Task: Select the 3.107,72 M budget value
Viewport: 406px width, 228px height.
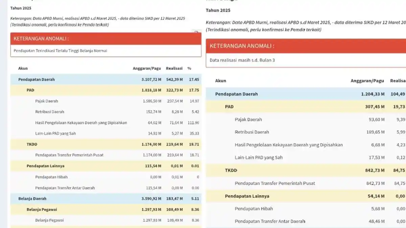Action: click(151, 79)
